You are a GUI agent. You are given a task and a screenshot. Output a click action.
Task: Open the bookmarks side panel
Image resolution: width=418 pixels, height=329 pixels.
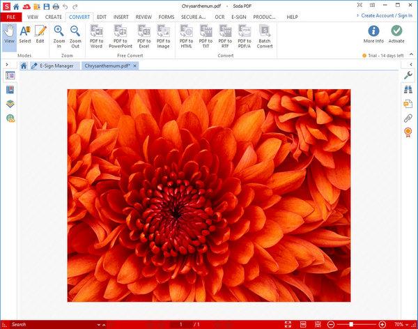coord(10,90)
